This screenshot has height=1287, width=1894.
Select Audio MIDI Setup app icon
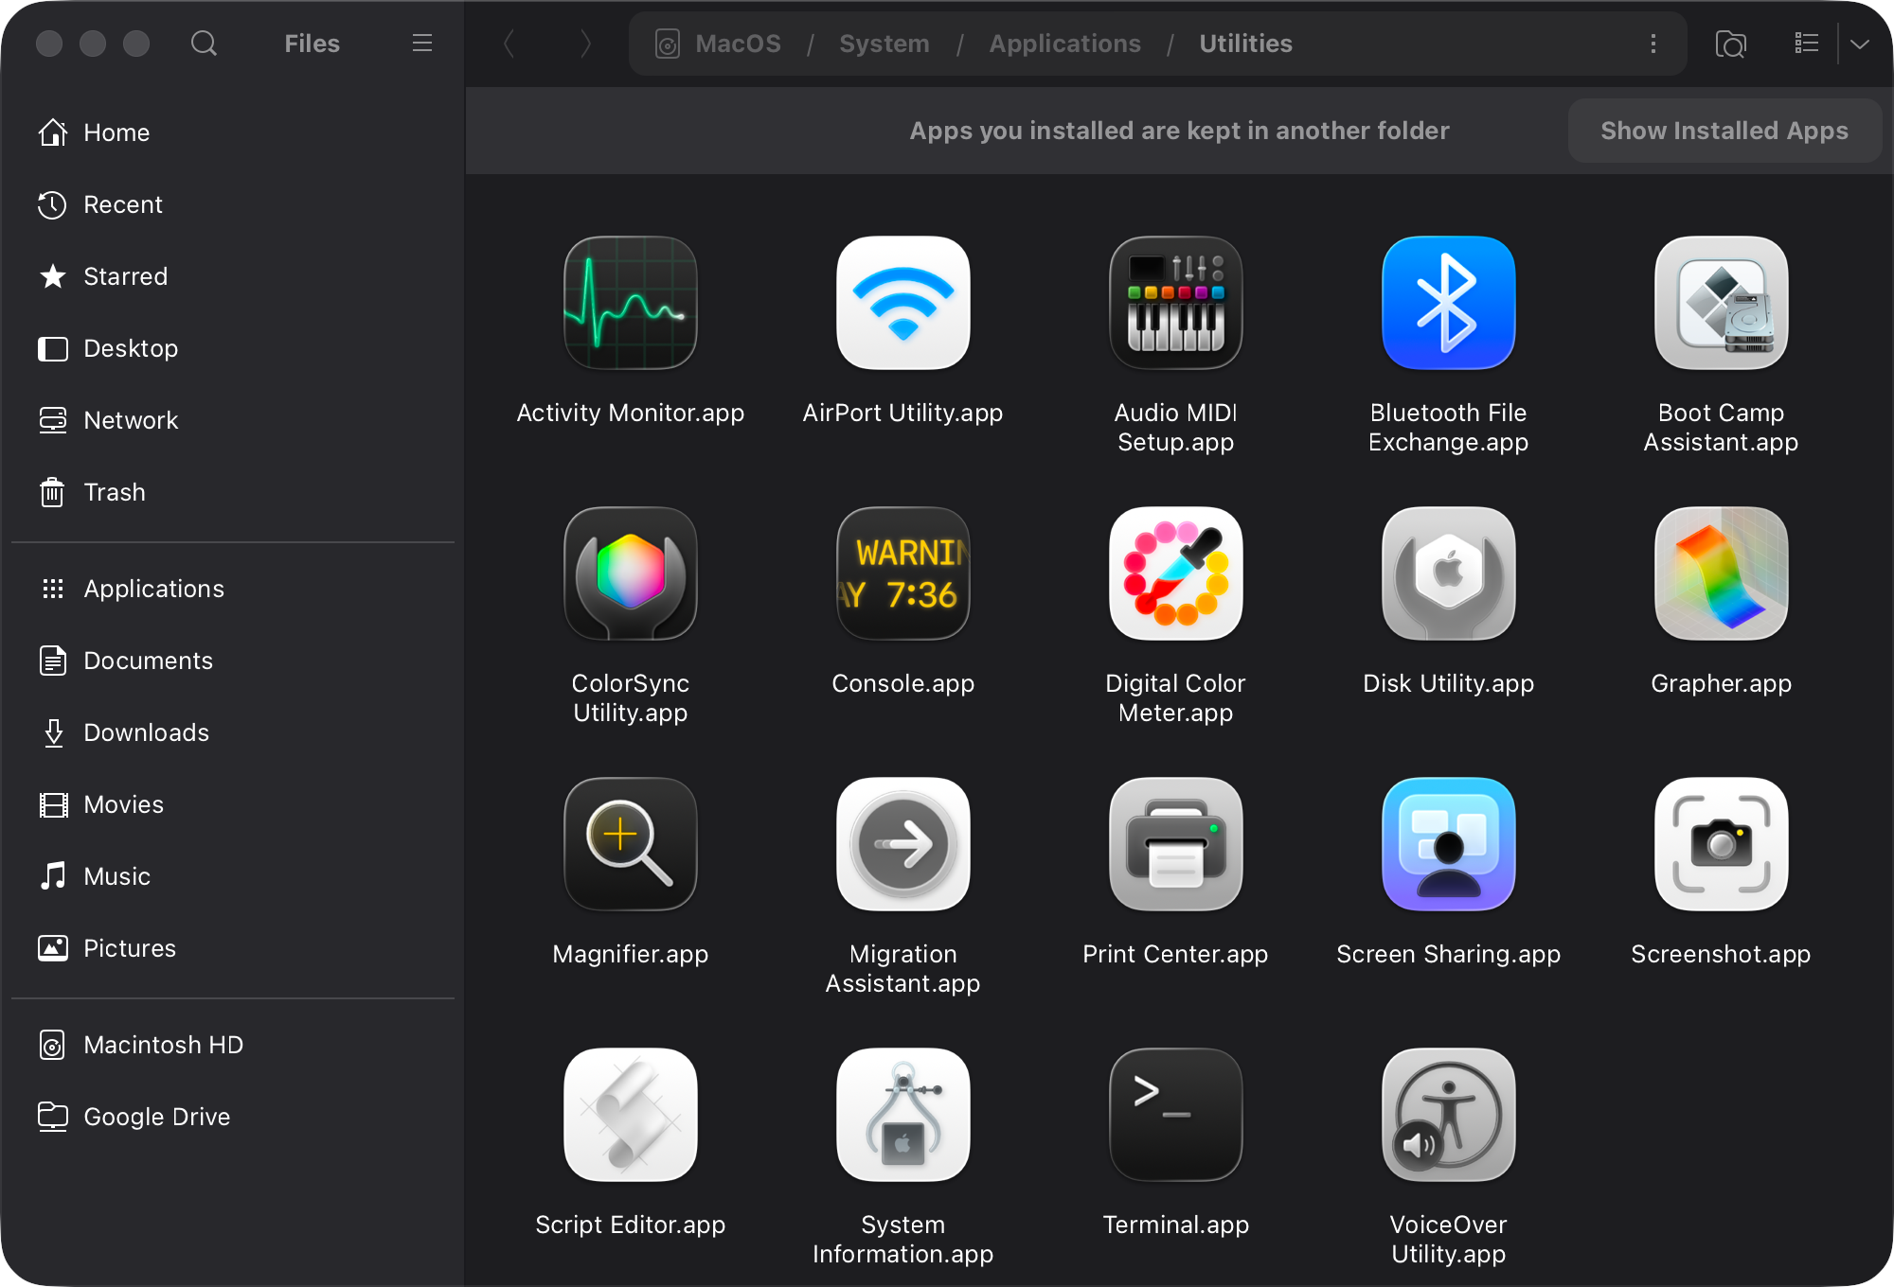[x=1175, y=303]
